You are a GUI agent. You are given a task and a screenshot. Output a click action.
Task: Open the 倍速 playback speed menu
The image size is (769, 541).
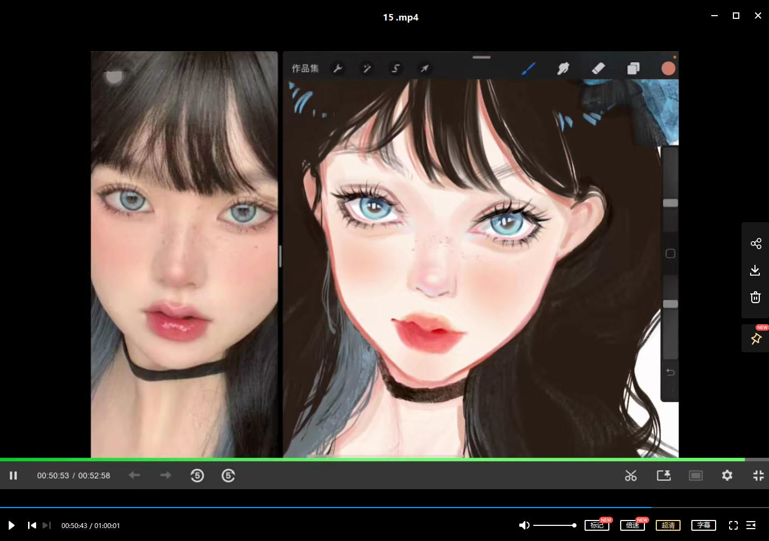pyautogui.click(x=633, y=525)
